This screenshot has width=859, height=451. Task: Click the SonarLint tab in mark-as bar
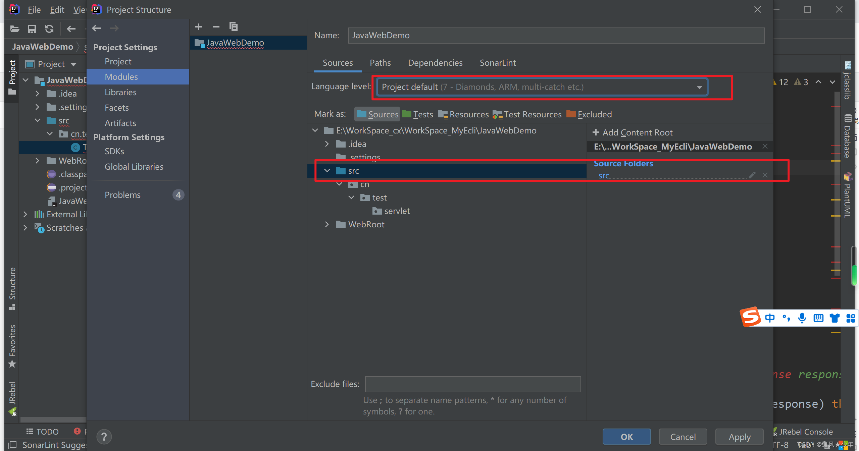pos(497,62)
